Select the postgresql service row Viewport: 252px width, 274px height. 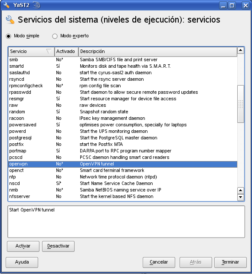point(123,138)
